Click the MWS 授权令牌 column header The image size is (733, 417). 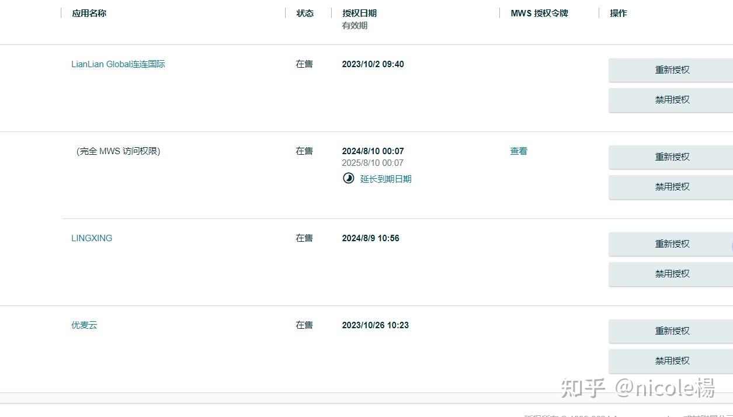click(x=539, y=13)
